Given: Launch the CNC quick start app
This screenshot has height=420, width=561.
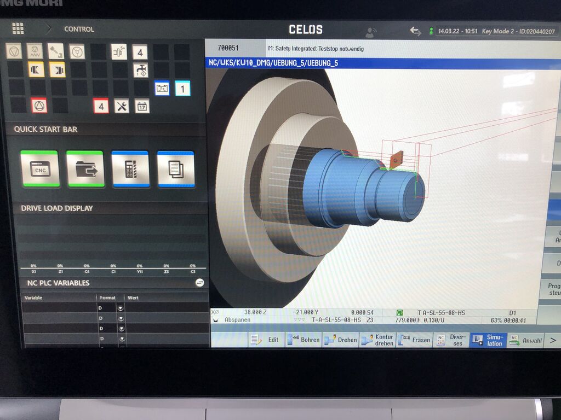Looking at the screenshot, I should (x=39, y=168).
